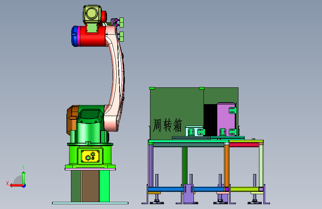The height and width of the screenshot is (209, 322).
Task: Select the bright green clip atop turnover box left corner
Action: click(x=152, y=88)
